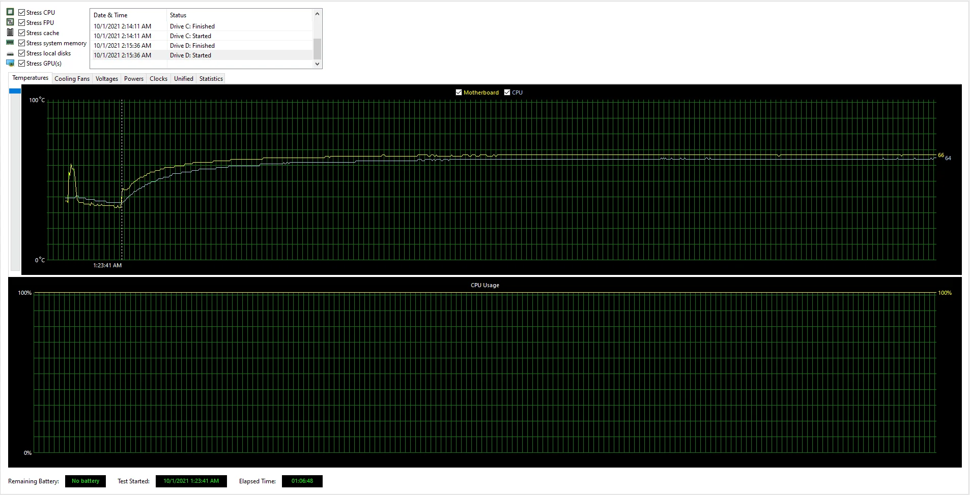Select the Drive C: Finished log row
Image resolution: width=970 pixels, height=495 pixels.
[202, 26]
